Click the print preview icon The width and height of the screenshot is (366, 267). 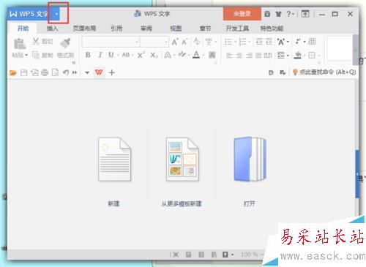(x=56, y=72)
